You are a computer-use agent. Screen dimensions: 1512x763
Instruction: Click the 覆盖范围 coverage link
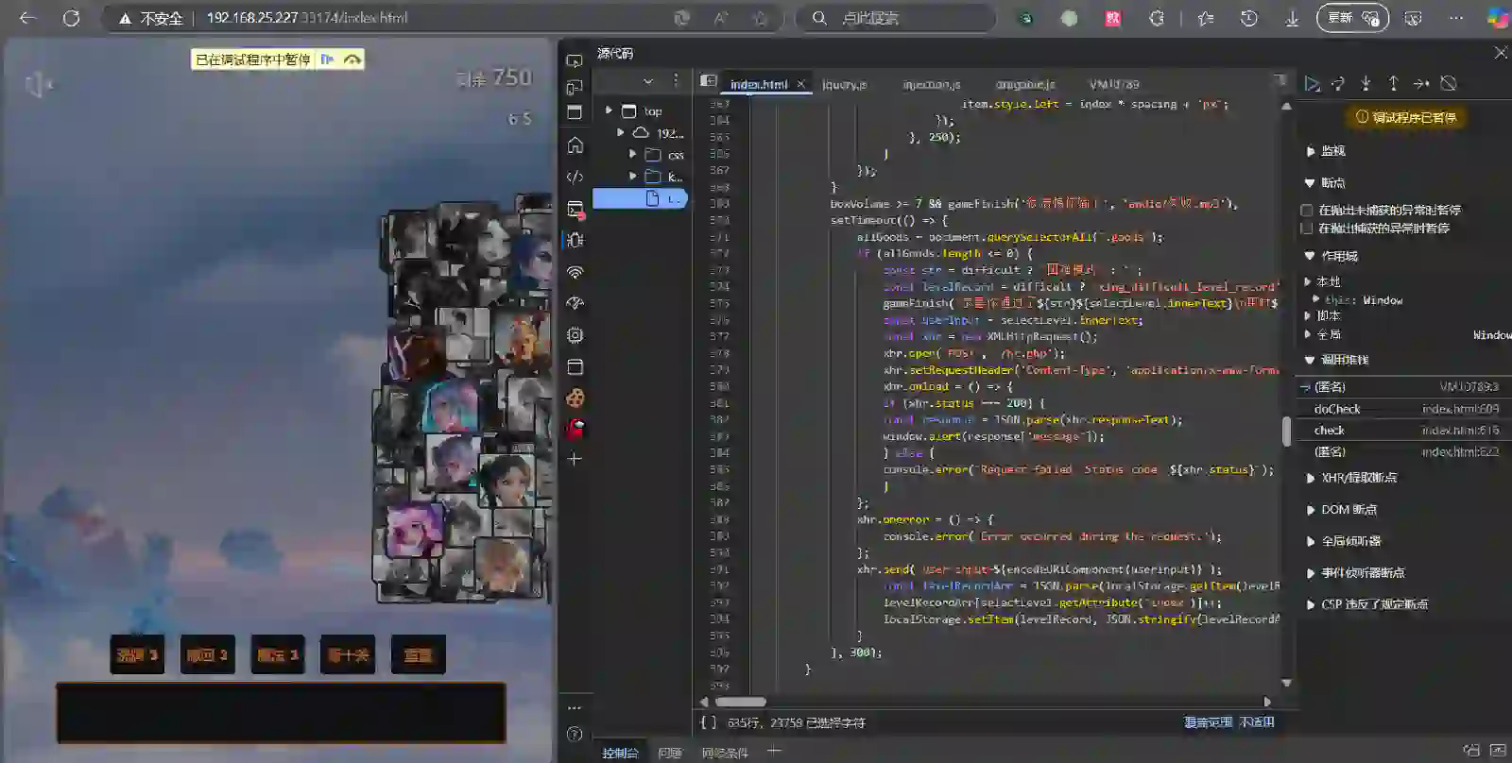pos(1208,722)
